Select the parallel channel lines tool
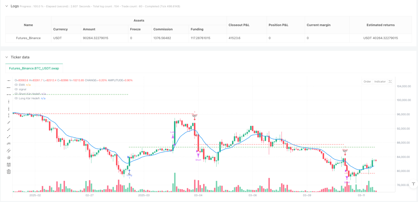Image resolution: width=418 pixels, height=202 pixels. click(9, 150)
